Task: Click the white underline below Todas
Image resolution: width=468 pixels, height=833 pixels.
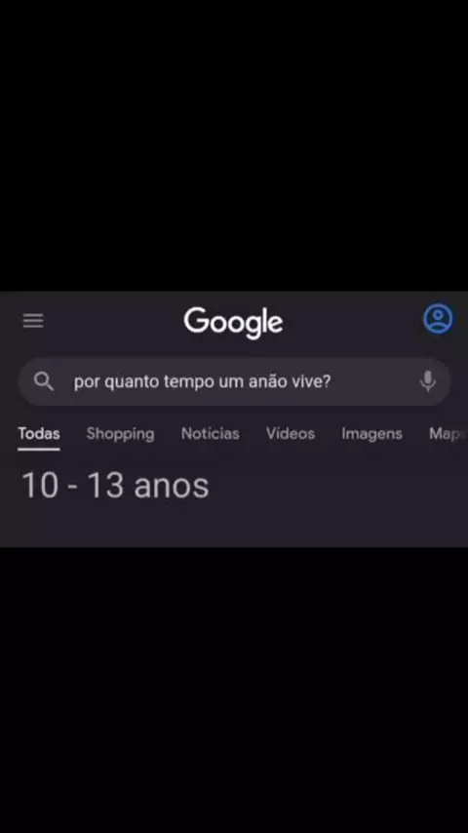Action: coord(39,450)
